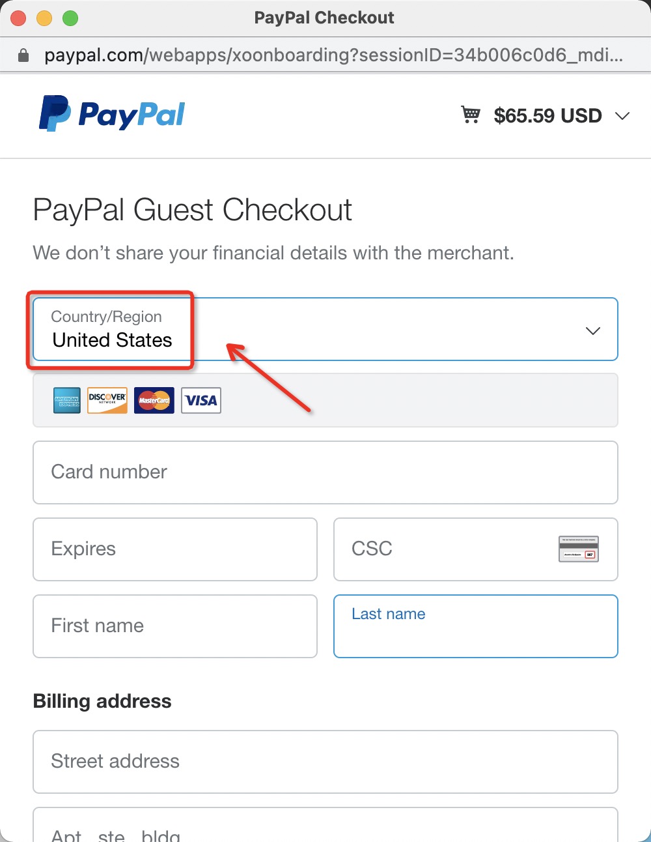Focus the Card number field
Viewport: 651px width, 842px height.
tap(325, 472)
